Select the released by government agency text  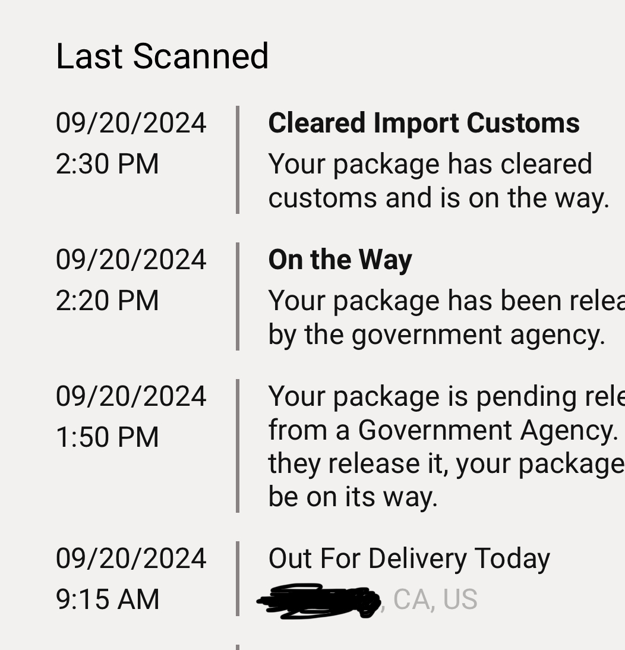tap(446, 317)
